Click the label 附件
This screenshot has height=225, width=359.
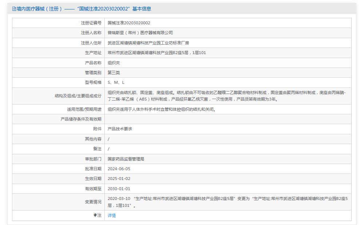click(x=97, y=129)
